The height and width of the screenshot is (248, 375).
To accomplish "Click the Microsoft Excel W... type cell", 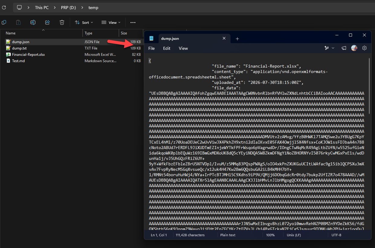I will coord(100,55).
